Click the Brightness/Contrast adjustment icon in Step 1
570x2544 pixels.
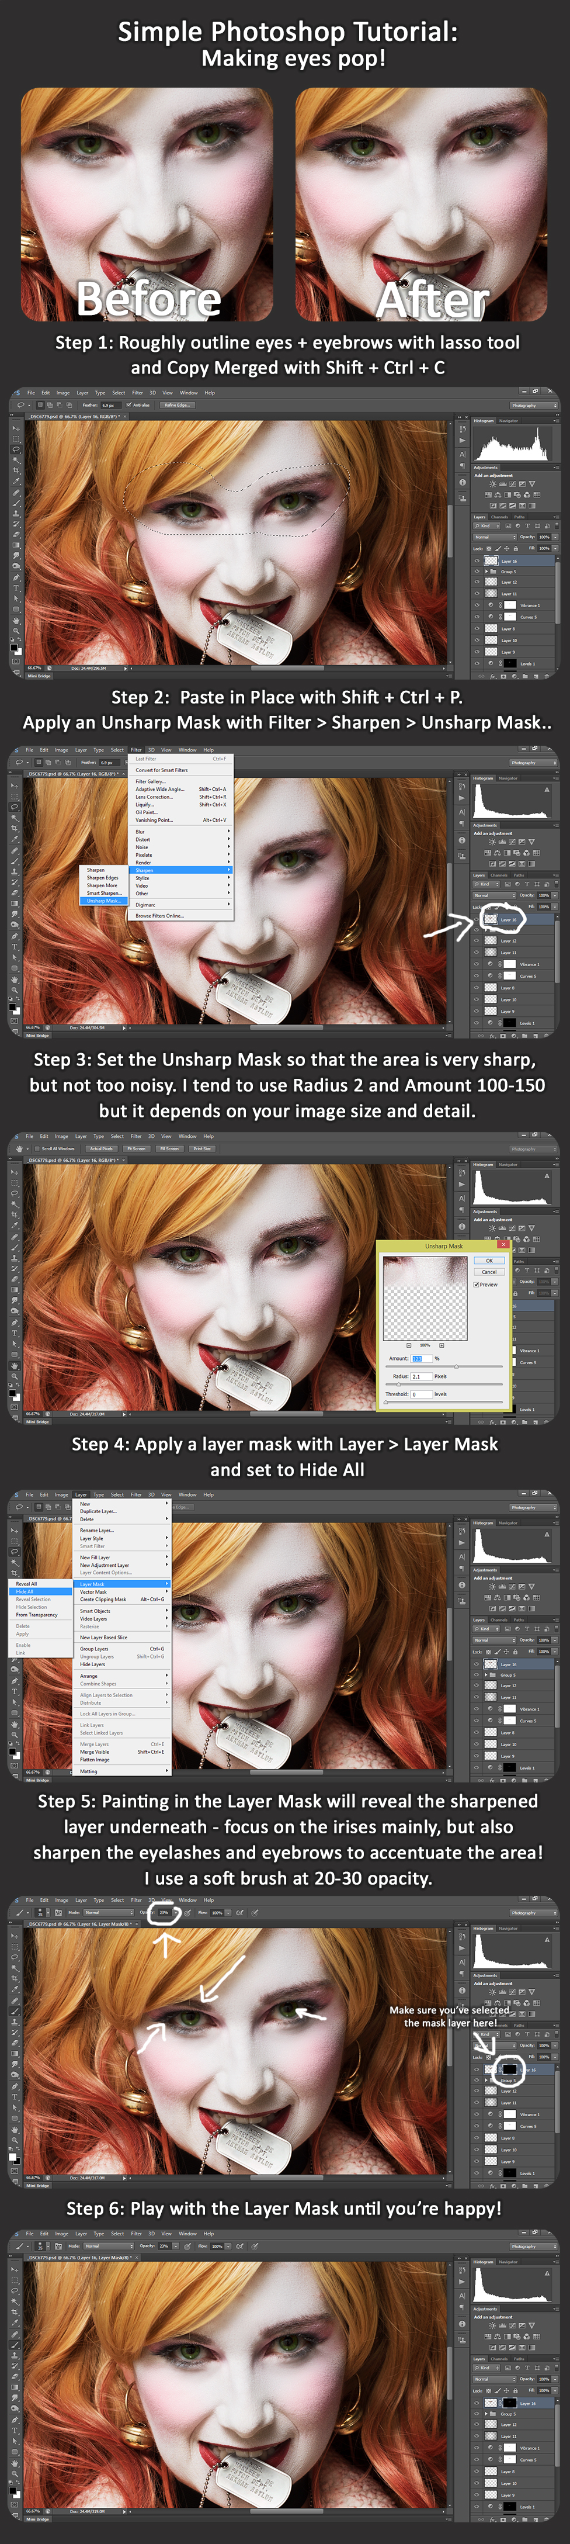pos(493,484)
